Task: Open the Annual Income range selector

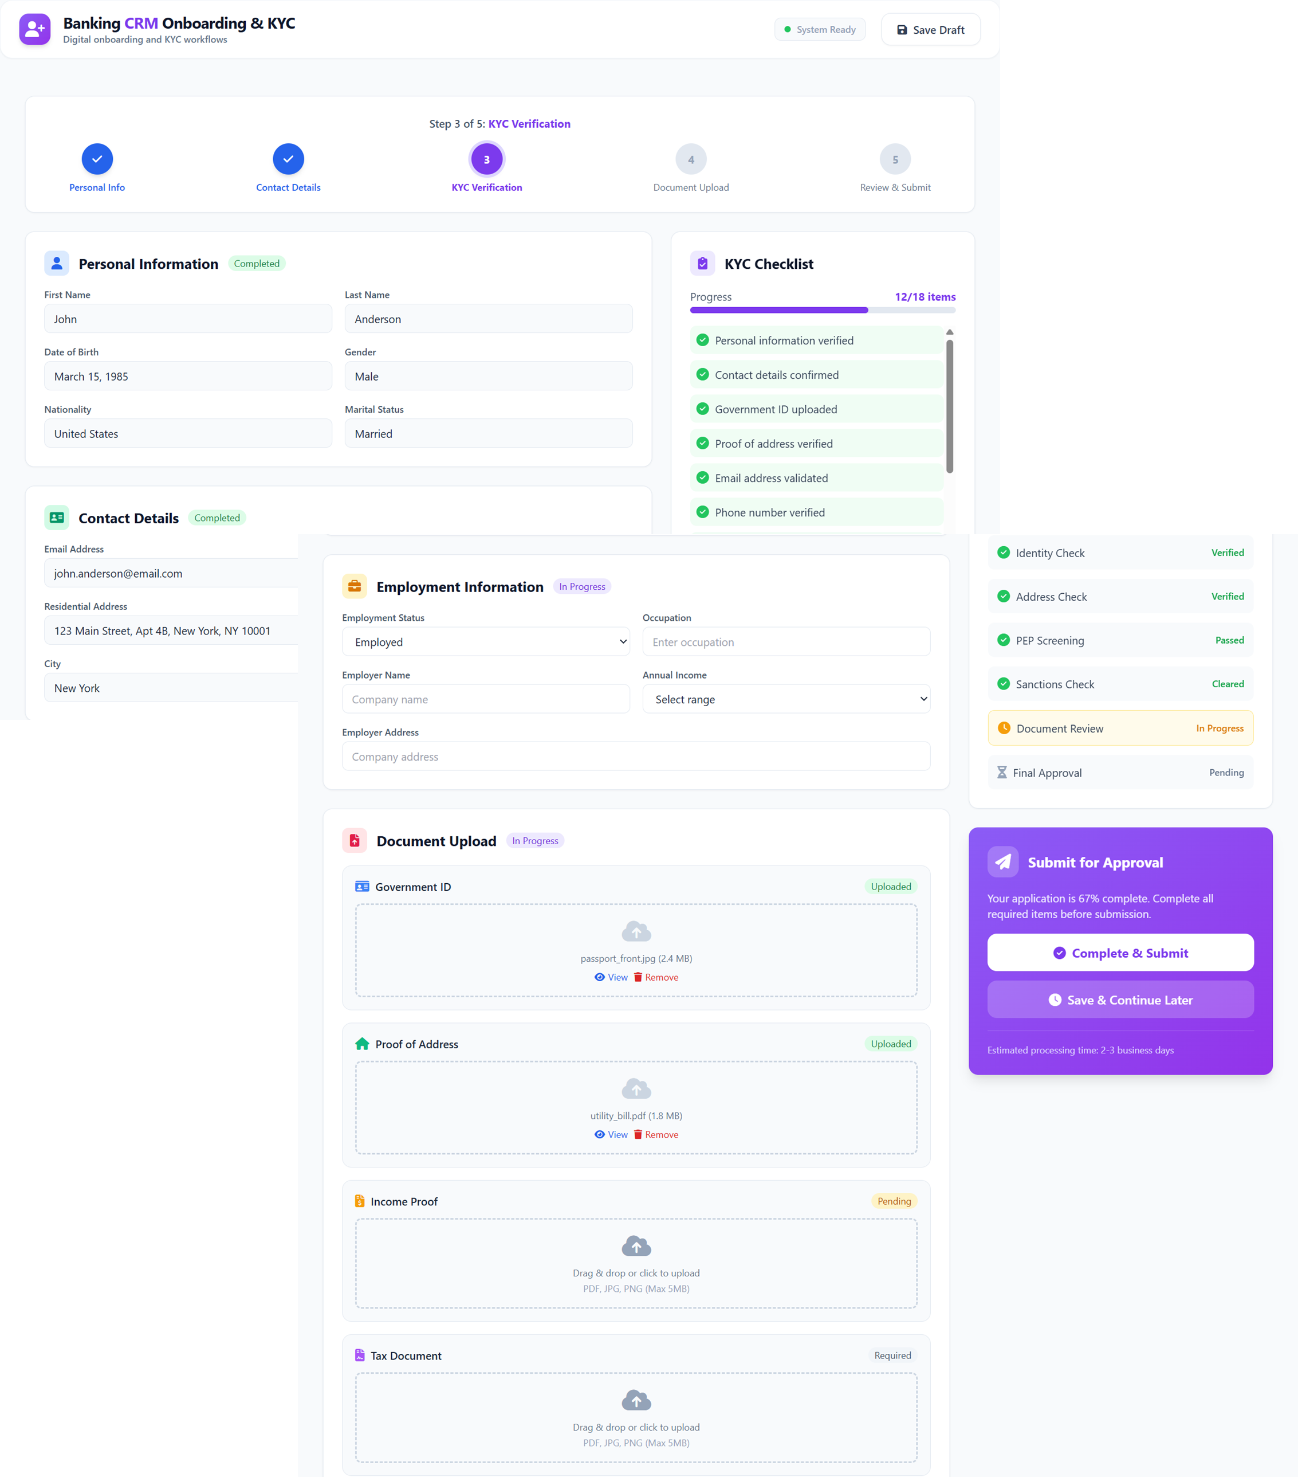Action: click(x=786, y=699)
